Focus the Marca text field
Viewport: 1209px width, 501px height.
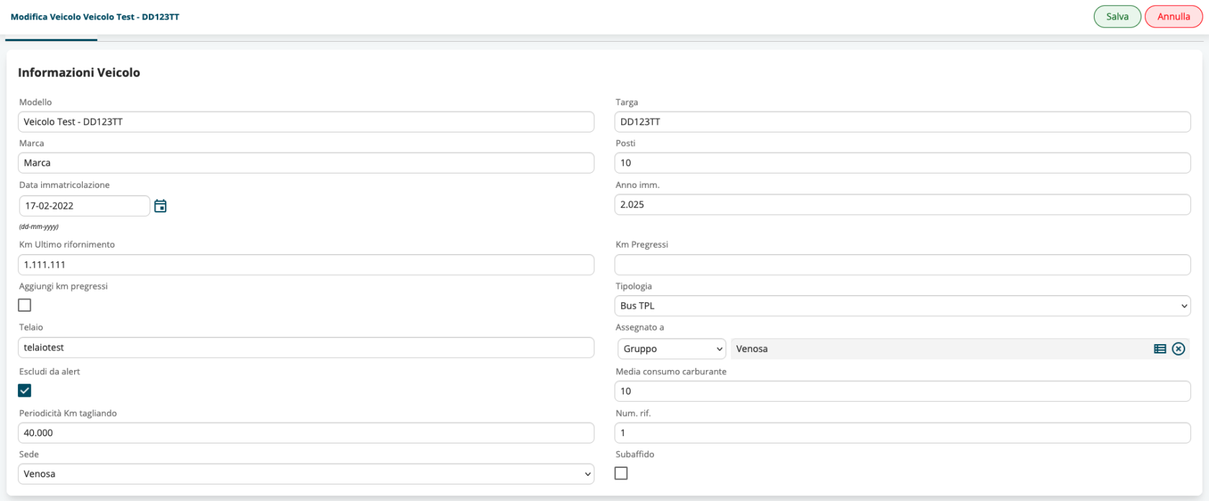[306, 163]
